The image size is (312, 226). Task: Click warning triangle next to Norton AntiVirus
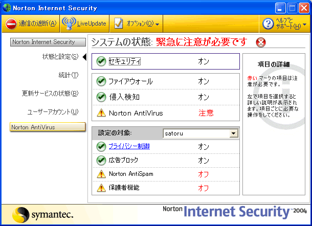[x=101, y=113]
